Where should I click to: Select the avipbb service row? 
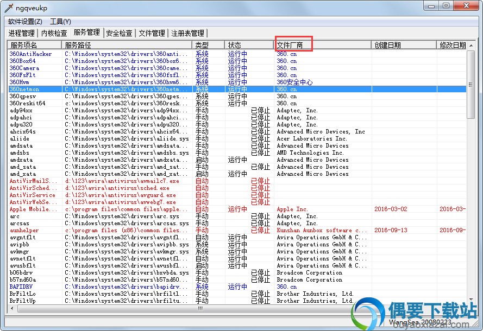click(x=237, y=245)
